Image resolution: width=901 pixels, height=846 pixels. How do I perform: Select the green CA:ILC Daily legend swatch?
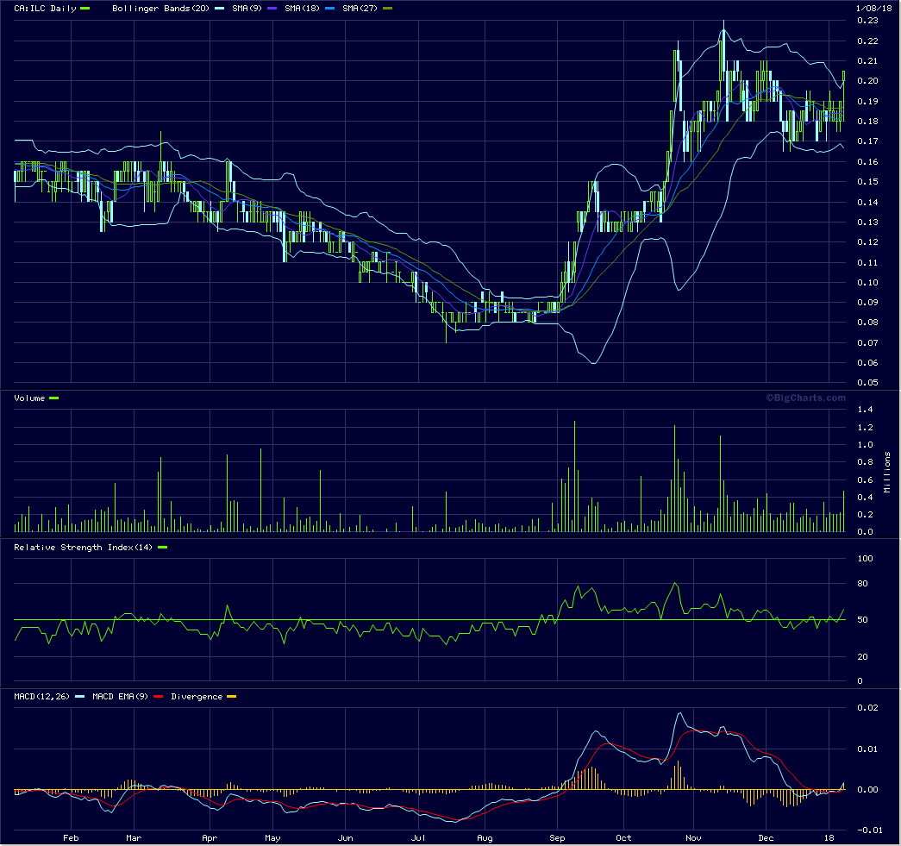pyautogui.click(x=84, y=8)
